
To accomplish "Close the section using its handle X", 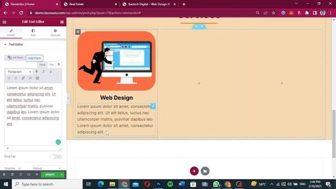I will (x=202, y=26).
